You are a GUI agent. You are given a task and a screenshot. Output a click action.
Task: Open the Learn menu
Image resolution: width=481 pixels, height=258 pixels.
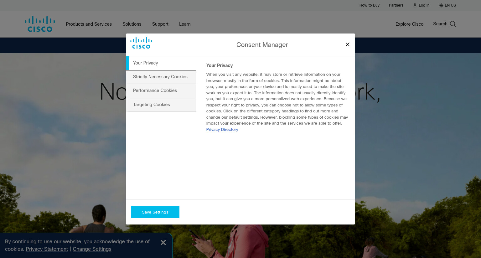185,24
